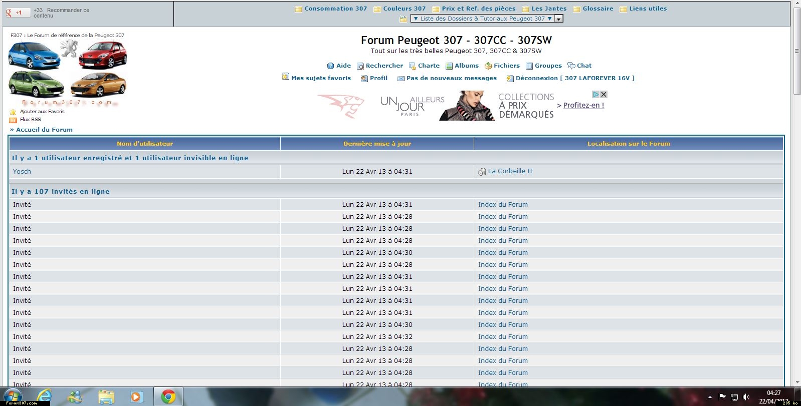
Task: Open the Glossaire menu item
Action: (597, 9)
